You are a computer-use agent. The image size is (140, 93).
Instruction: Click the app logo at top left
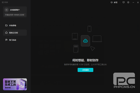5,2
